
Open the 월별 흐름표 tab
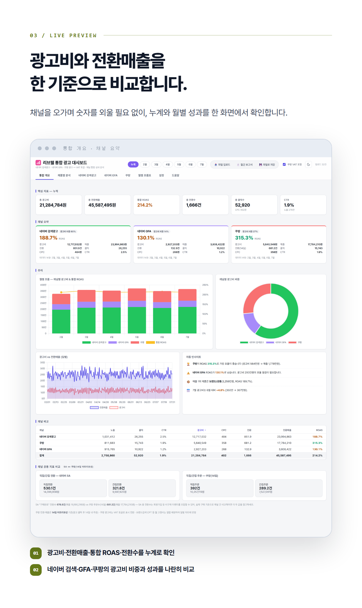click(145, 176)
